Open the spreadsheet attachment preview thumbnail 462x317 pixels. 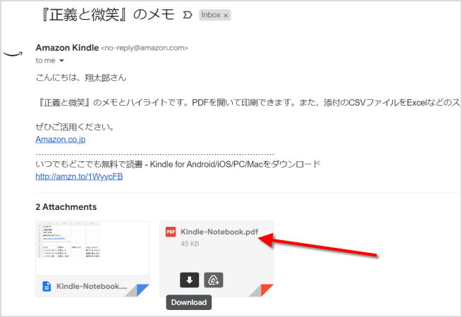tap(92, 248)
